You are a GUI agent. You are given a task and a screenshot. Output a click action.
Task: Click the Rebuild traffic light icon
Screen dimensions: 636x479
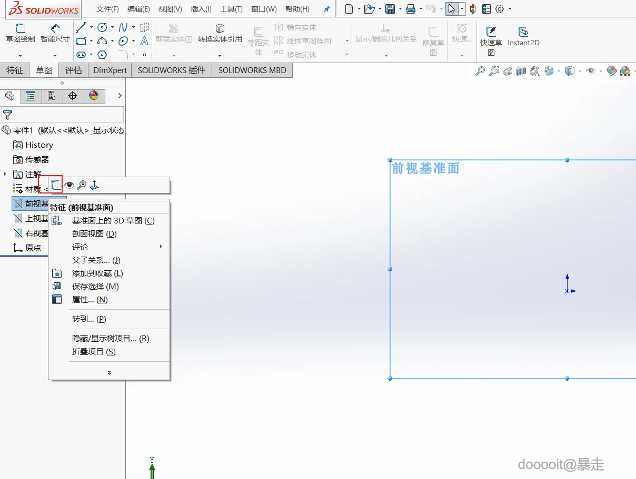tap(473, 9)
